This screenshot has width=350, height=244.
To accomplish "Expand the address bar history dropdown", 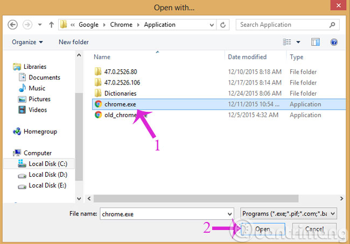I will (212, 25).
